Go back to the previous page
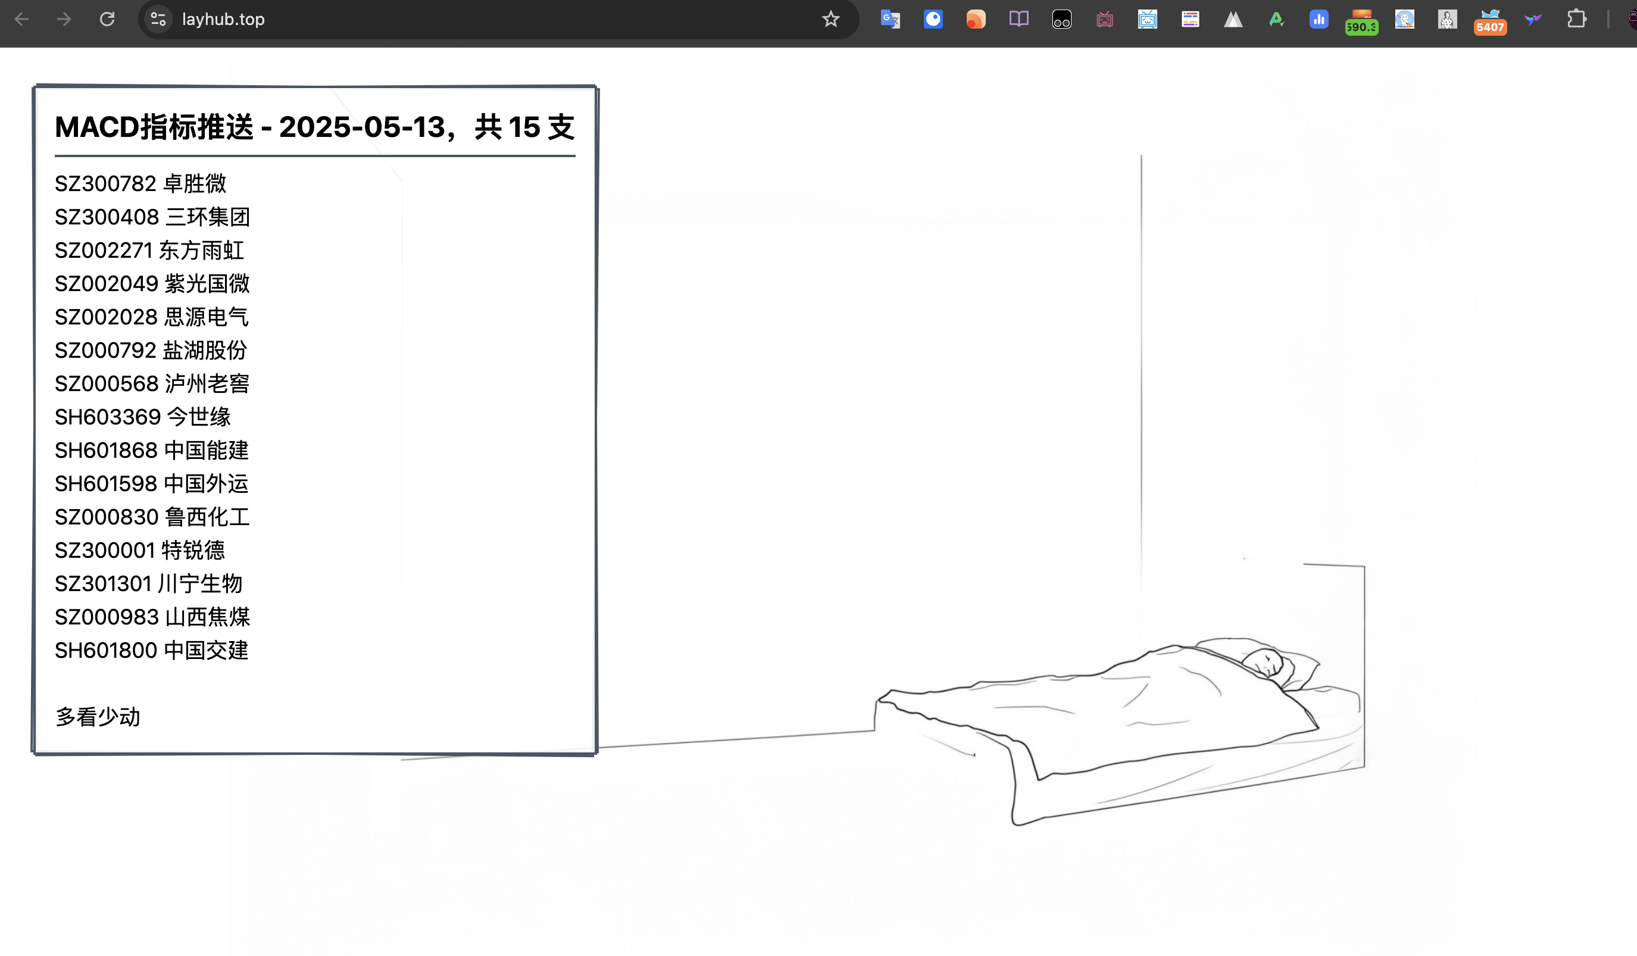Screen dimensions: 1637x956 pos(21,20)
